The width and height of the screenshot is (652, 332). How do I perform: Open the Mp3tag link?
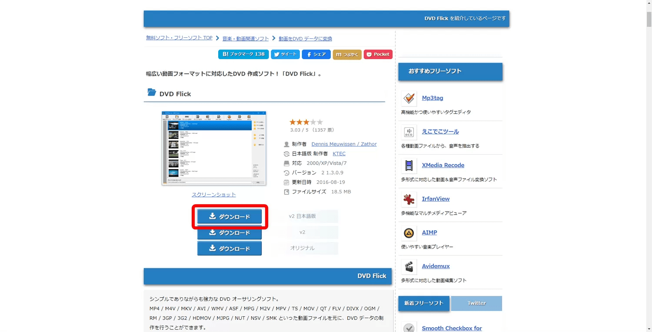tap(432, 98)
